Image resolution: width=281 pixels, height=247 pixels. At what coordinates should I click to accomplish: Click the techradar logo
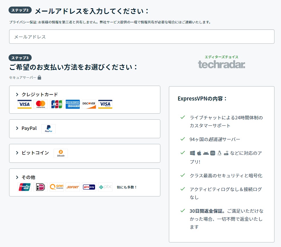pyautogui.click(x=221, y=65)
